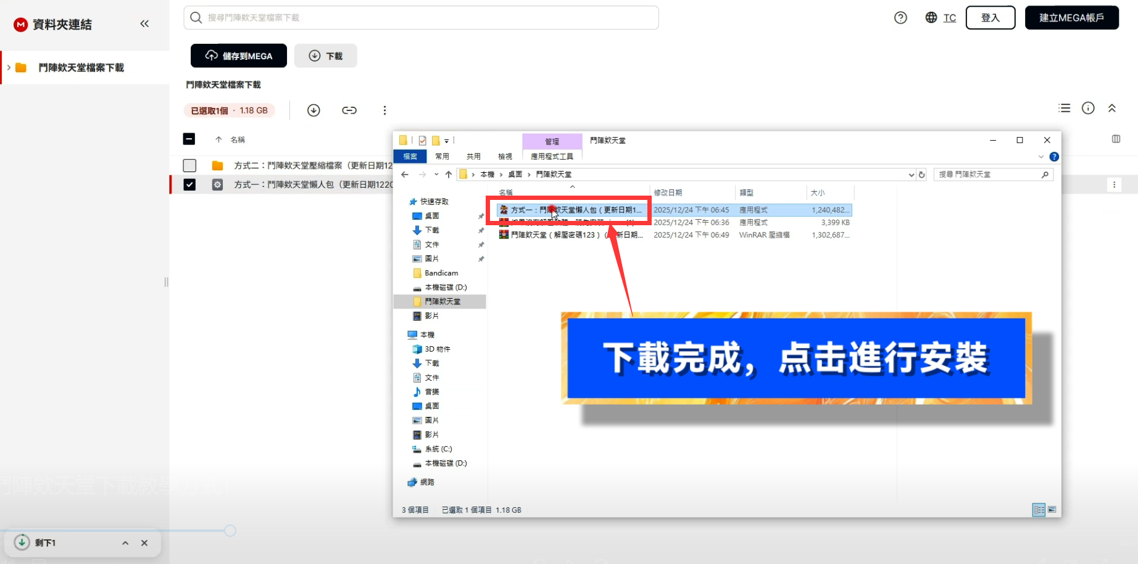
Task: Open more options via three-dot icon
Action: tap(384, 110)
